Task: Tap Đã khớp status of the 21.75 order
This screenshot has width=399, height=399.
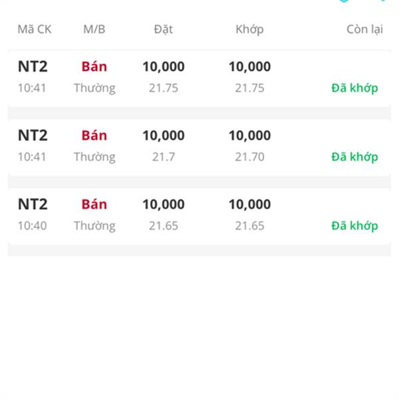Action: (354, 88)
